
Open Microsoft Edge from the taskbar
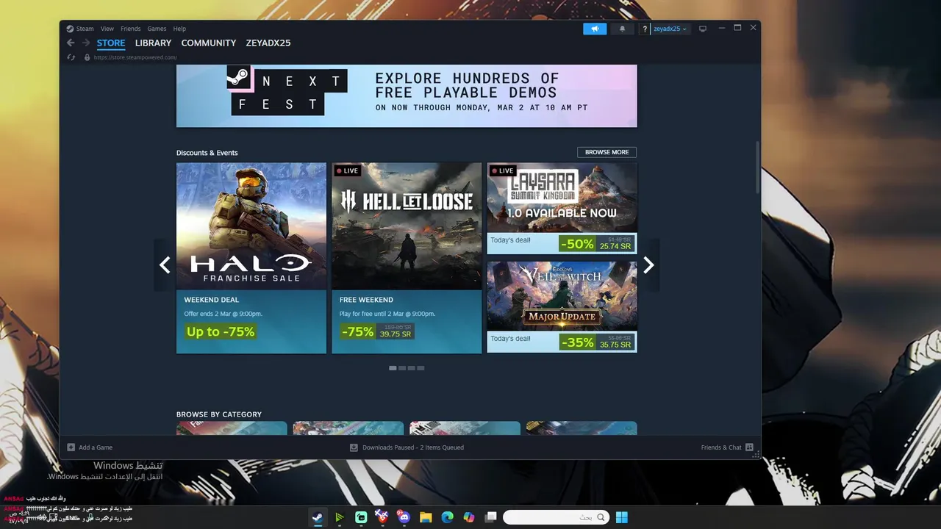(447, 517)
